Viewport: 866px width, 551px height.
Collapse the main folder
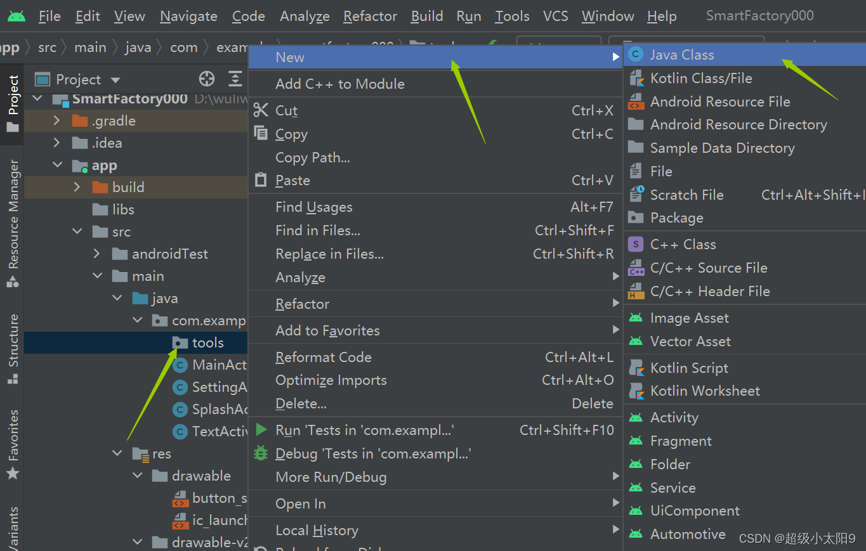click(97, 276)
